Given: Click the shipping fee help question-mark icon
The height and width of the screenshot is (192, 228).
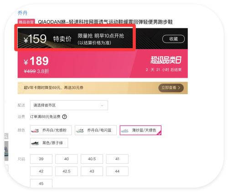Looking at the screenshot, I should point(65,117).
